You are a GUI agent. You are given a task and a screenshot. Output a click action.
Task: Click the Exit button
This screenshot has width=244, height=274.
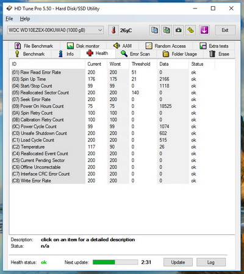(225, 30)
